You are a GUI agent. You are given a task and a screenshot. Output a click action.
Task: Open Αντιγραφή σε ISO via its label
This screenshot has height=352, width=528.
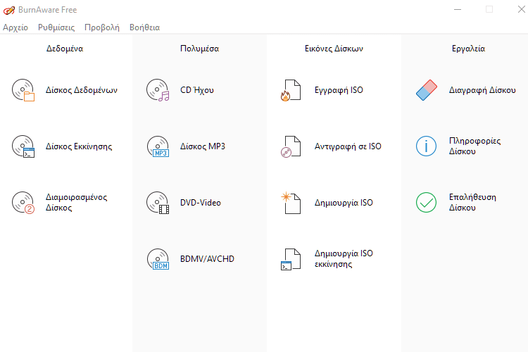pyautogui.click(x=348, y=146)
